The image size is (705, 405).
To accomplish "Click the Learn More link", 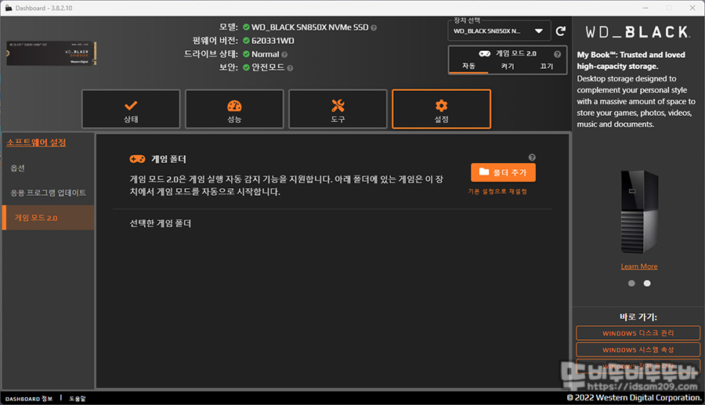I will click(x=639, y=266).
